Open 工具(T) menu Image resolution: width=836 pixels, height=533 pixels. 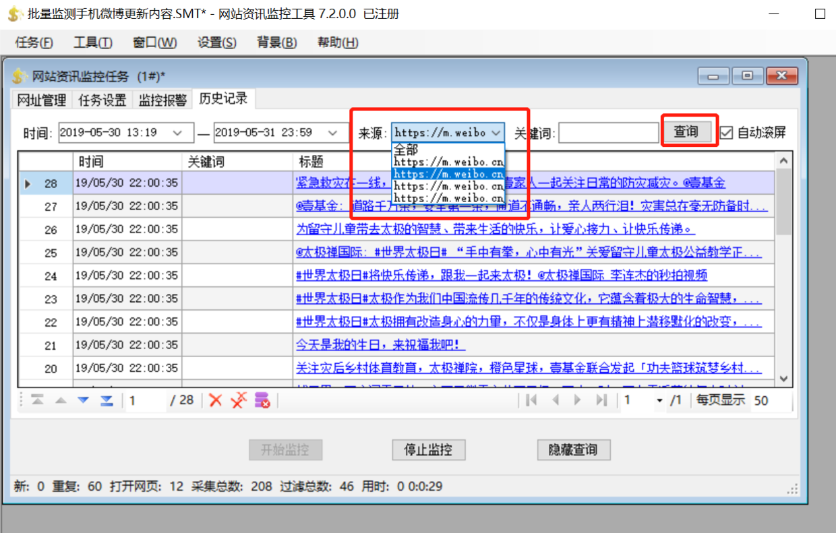93,42
